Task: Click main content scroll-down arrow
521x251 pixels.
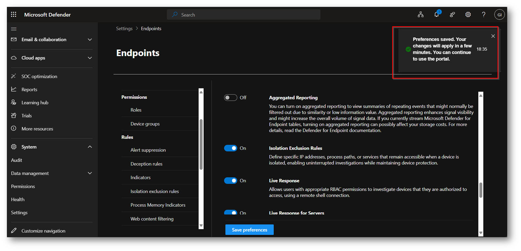Action: click(x=481, y=233)
